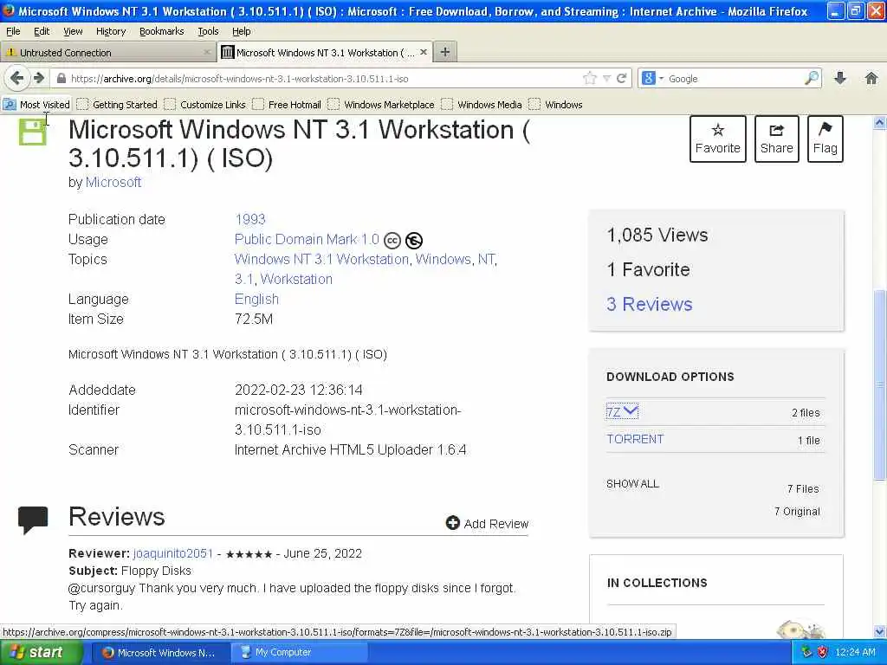Click the page's vertical scrollbar thumb
Image resolution: width=887 pixels, height=665 pixels.
880,384
